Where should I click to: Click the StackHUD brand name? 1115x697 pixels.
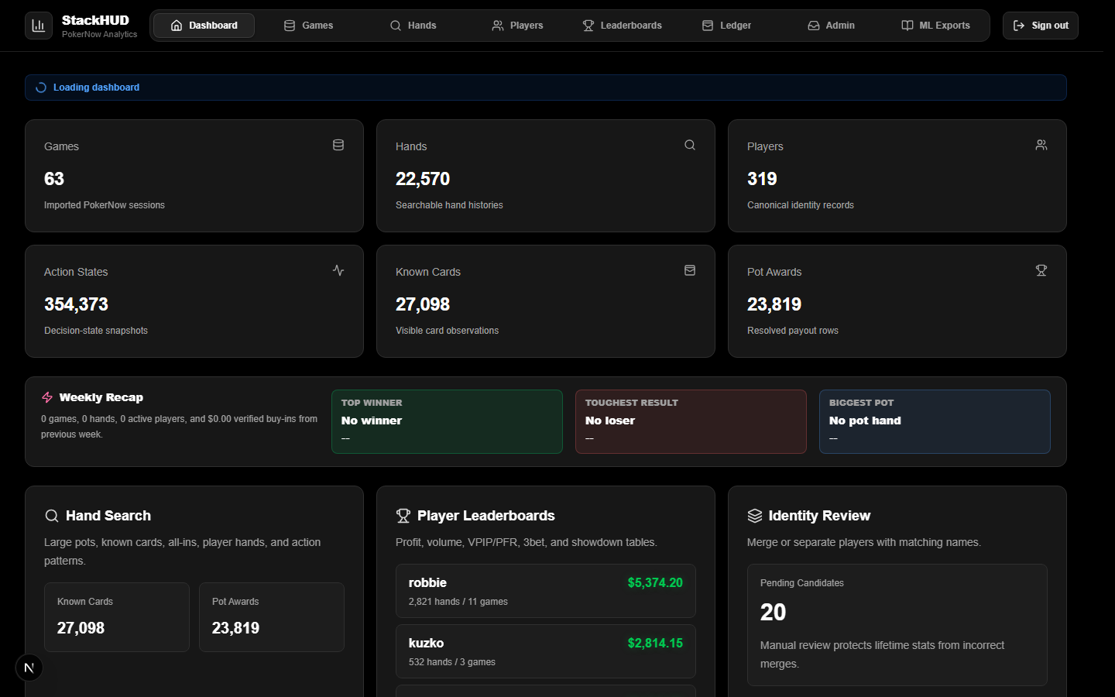[x=95, y=20]
